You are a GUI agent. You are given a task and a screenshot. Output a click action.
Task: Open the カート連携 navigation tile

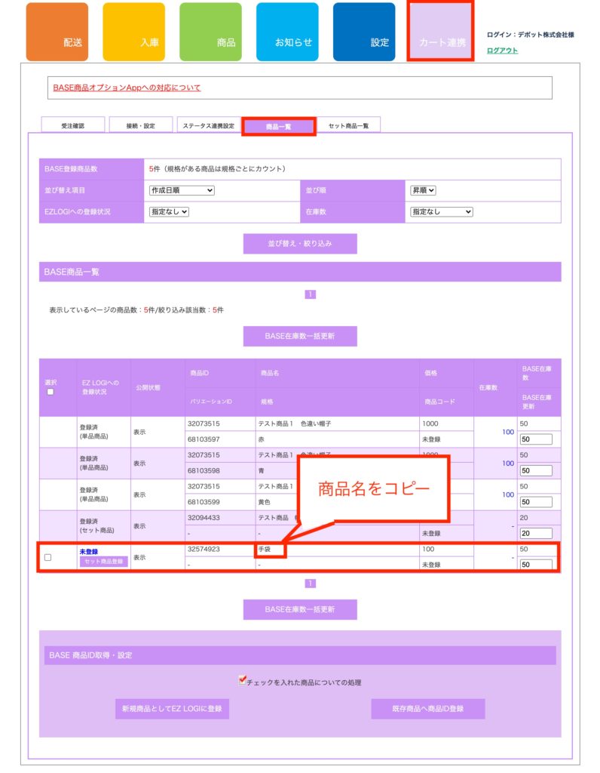tap(440, 32)
